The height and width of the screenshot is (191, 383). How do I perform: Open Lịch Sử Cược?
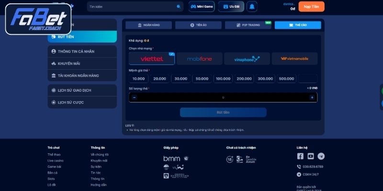click(82, 103)
